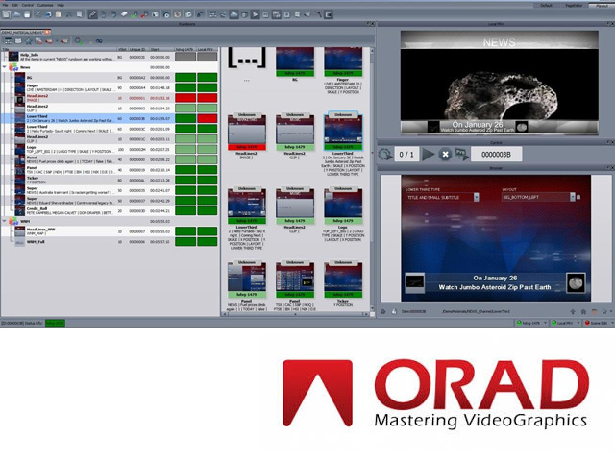Click the rundown list view icon
The width and height of the screenshot is (615, 461).
[x=8, y=40]
